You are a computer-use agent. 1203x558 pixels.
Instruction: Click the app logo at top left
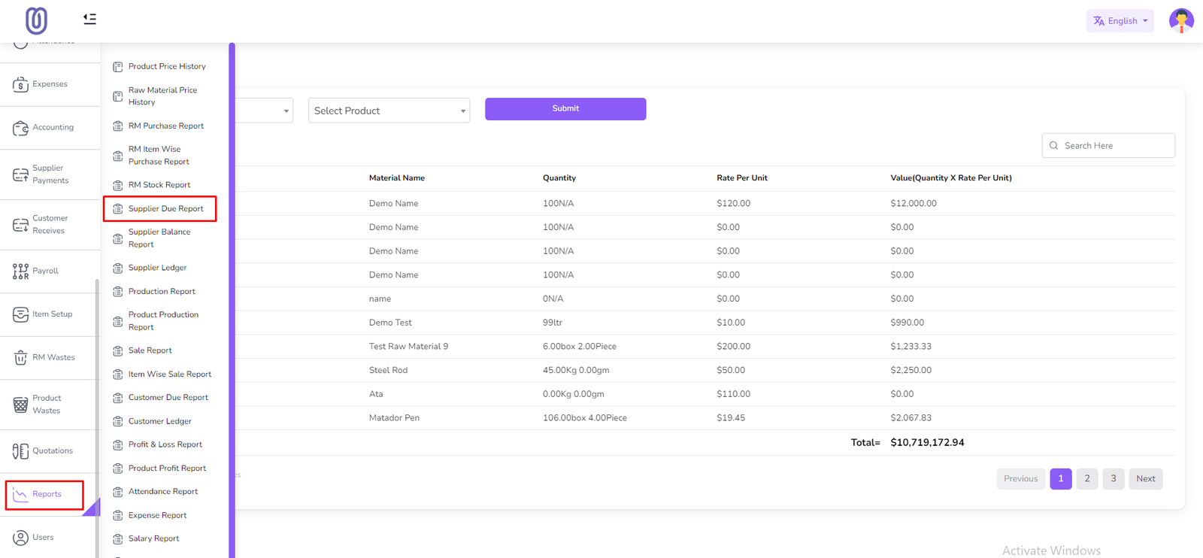point(36,20)
